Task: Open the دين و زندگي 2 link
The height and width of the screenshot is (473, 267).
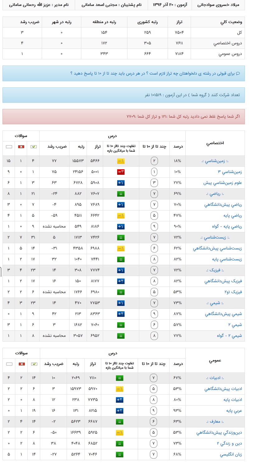Action: 229,443
